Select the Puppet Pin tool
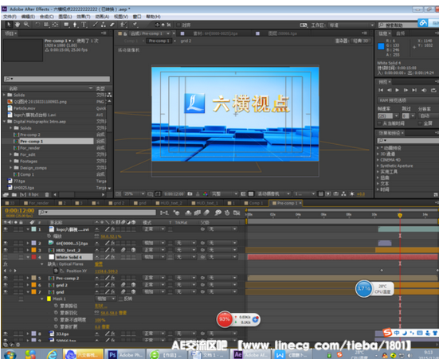 (x=135, y=25)
